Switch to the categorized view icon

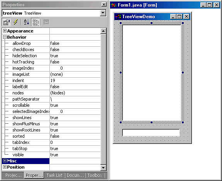[36, 22]
